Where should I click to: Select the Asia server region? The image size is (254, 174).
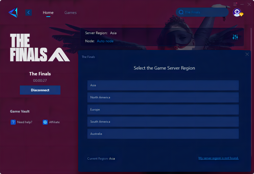point(163,85)
